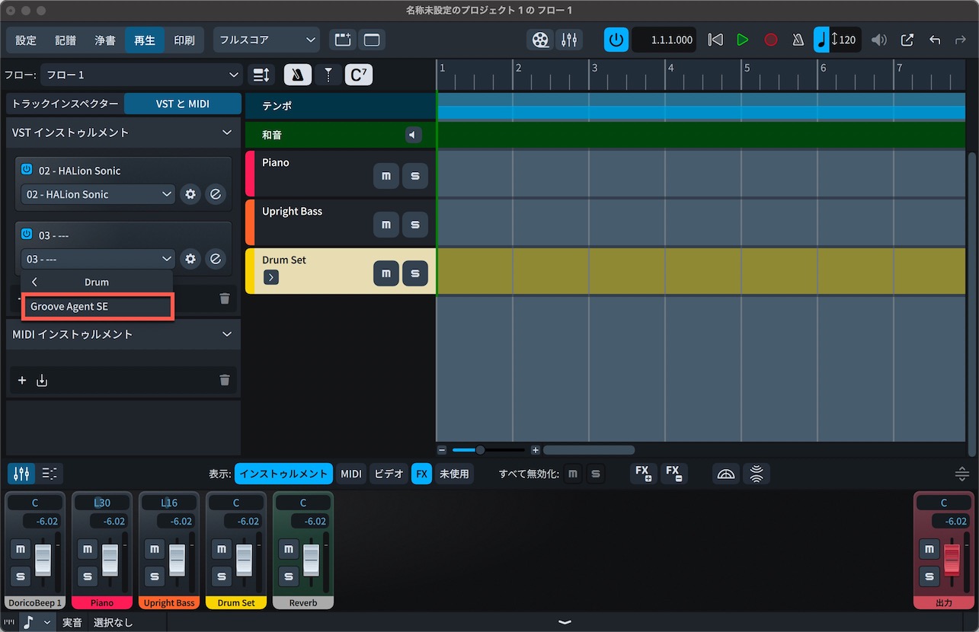Expand the Drum Set track disclosure arrow
The image size is (979, 632).
click(271, 277)
